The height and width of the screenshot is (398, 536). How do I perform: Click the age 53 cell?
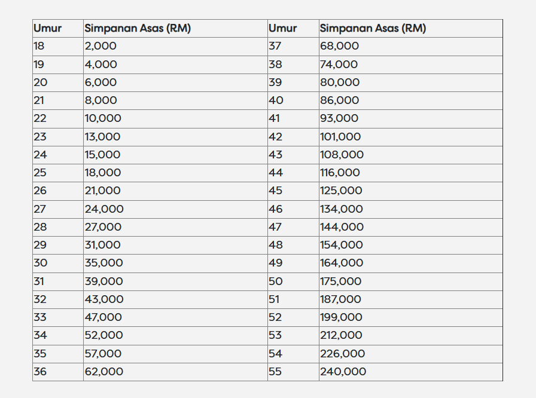click(293, 336)
